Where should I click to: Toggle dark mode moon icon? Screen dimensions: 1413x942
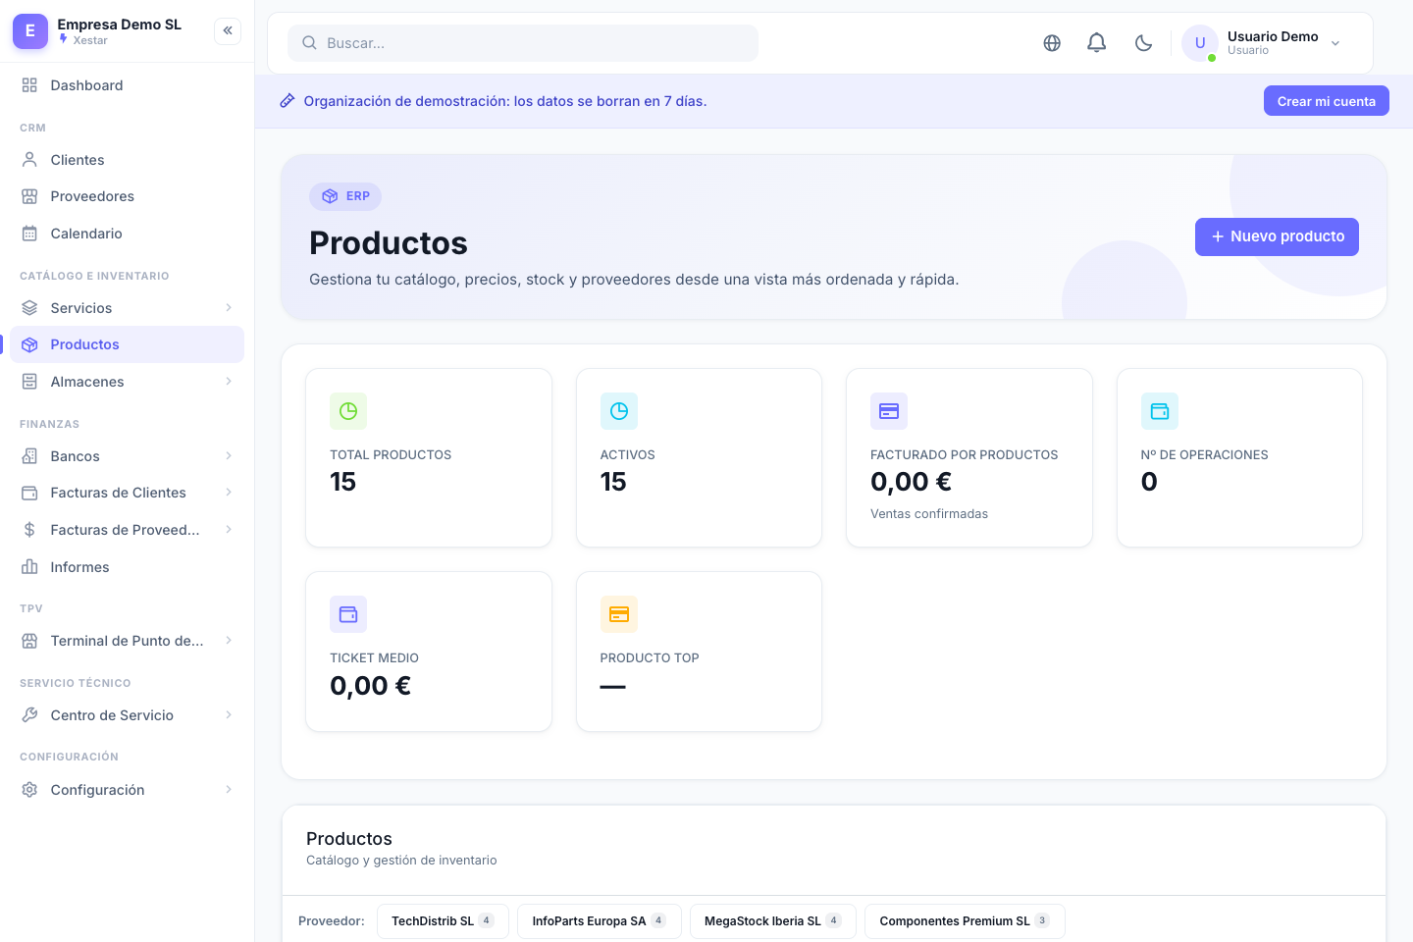point(1143,43)
